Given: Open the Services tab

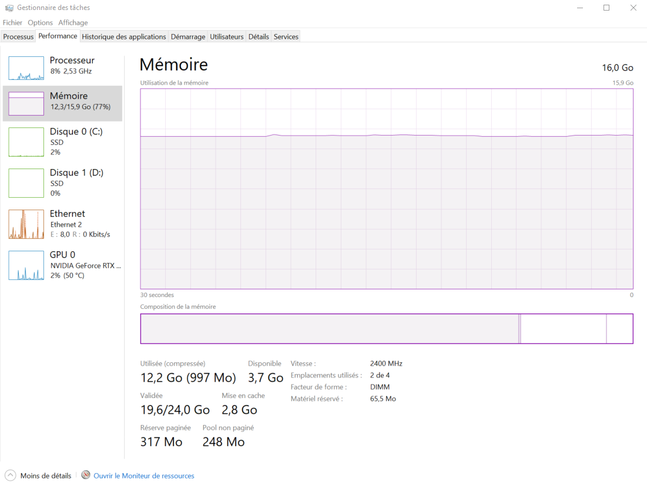Looking at the screenshot, I should 286,36.
